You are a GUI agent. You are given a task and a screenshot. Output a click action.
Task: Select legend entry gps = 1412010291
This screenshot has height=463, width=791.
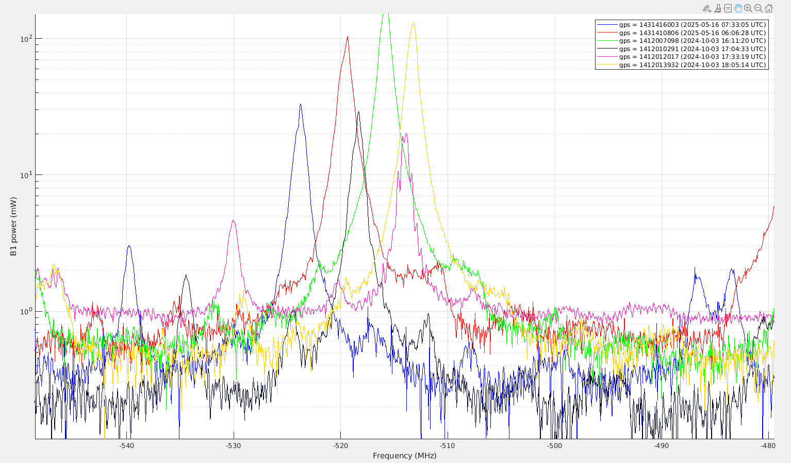pyautogui.click(x=682, y=49)
